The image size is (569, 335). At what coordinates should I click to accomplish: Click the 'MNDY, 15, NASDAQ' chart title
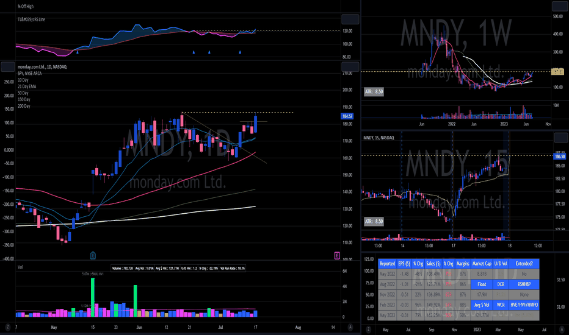(379, 138)
